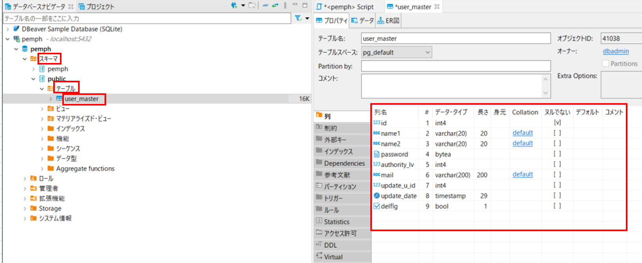Click the create new folder icon

[x=252, y=6]
